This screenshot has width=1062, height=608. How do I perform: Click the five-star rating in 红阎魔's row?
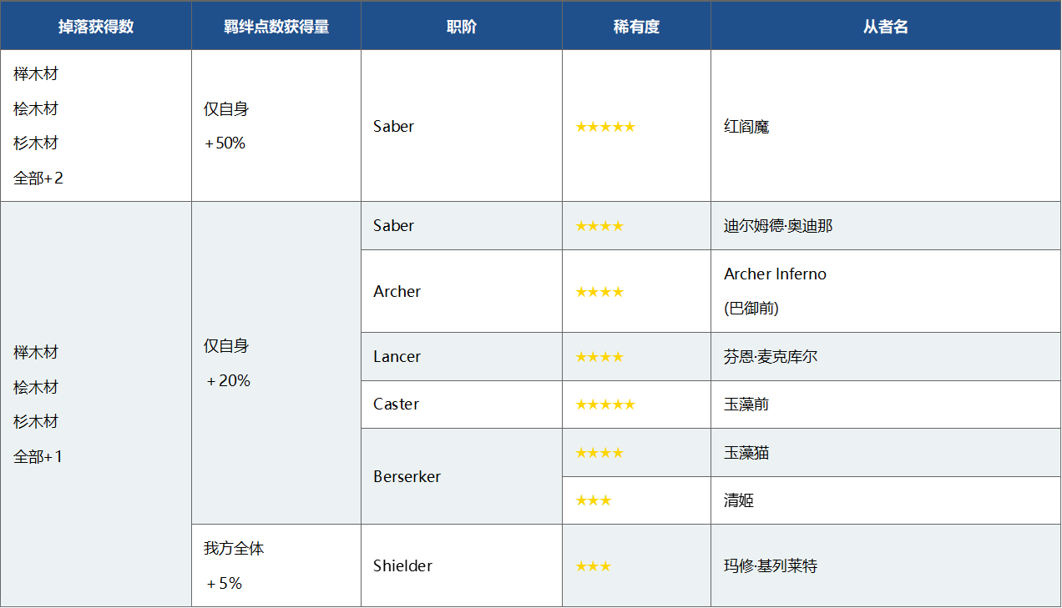[604, 127]
